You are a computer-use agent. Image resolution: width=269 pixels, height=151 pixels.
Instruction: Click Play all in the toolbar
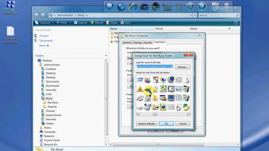[97, 23]
